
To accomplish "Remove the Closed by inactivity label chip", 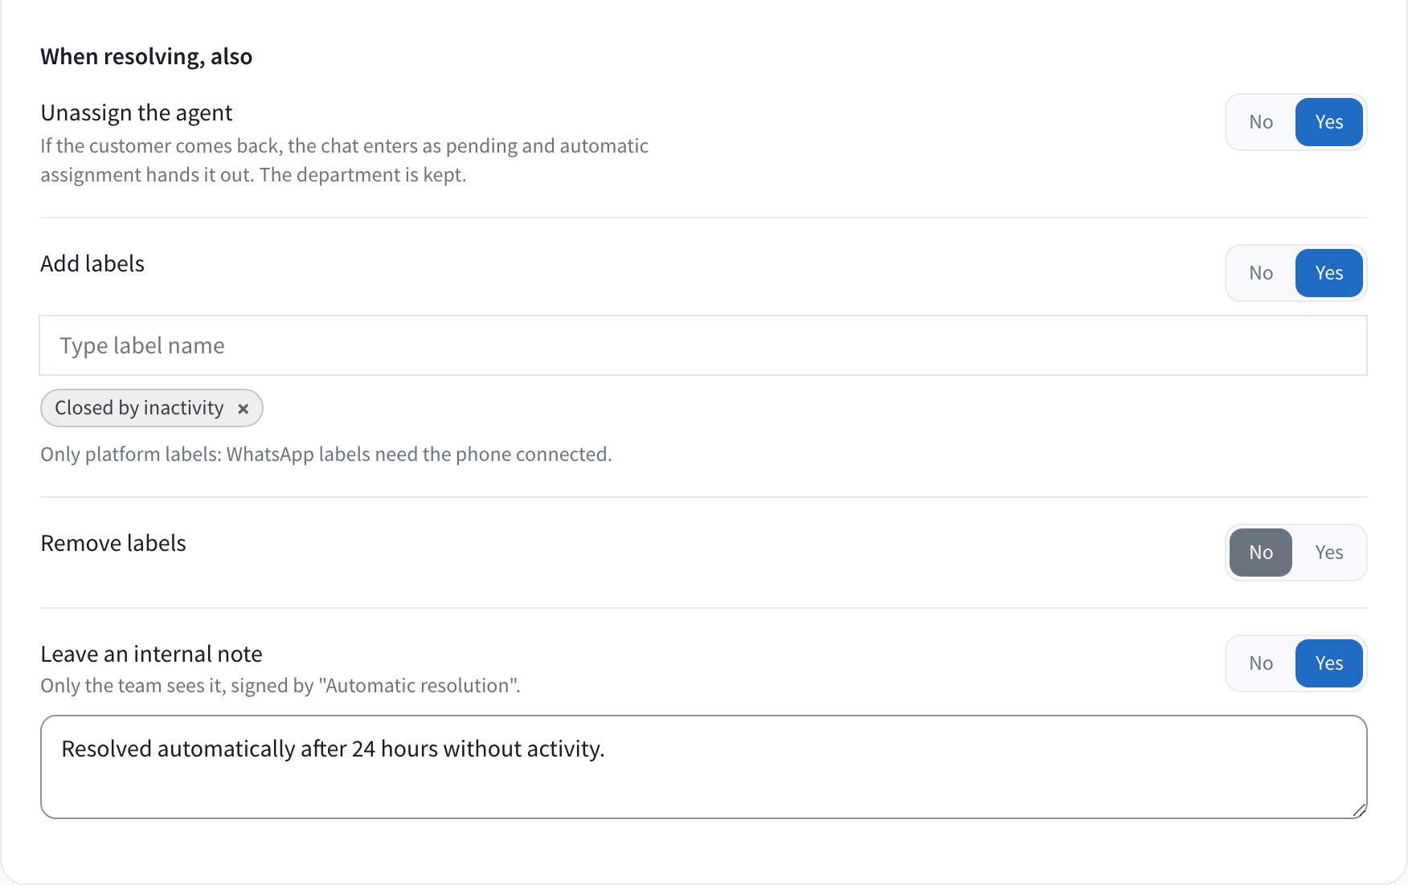I will tap(243, 409).
